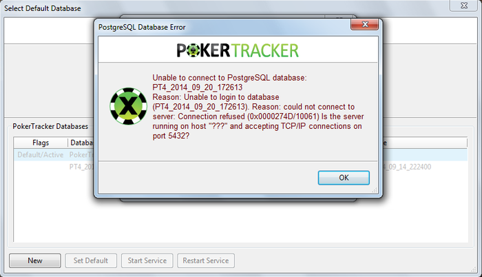Image resolution: width=482 pixels, height=277 pixels.
Task: Confirm the error with the OK button
Action: (344, 178)
